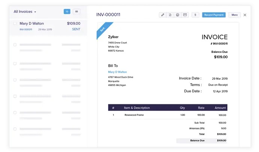The height and width of the screenshot is (152, 259).
Task: Click the Item & Description column header
Action: 137,108
